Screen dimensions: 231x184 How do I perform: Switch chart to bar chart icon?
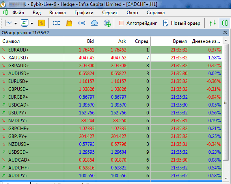point(212,23)
